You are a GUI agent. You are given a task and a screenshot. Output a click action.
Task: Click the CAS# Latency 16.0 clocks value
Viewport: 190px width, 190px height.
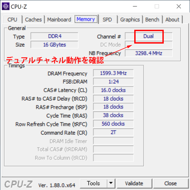tap(113, 90)
